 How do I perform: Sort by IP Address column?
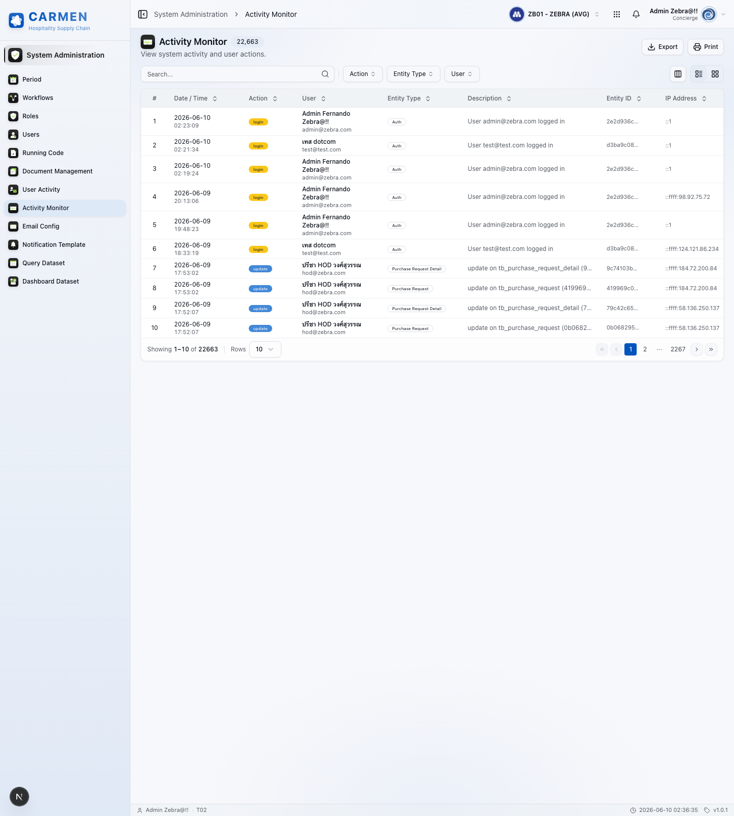686,98
